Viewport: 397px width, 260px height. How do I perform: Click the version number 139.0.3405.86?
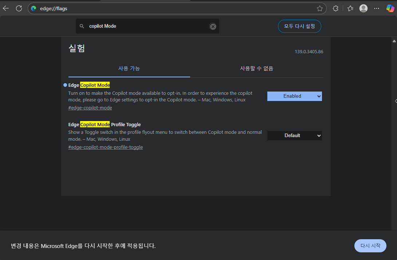(309, 52)
